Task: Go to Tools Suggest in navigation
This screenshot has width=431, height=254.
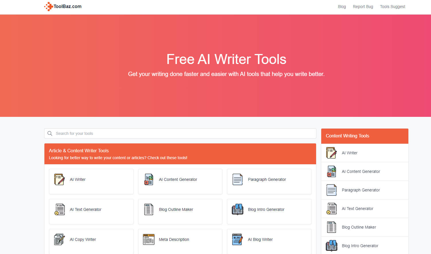Action: point(392,7)
